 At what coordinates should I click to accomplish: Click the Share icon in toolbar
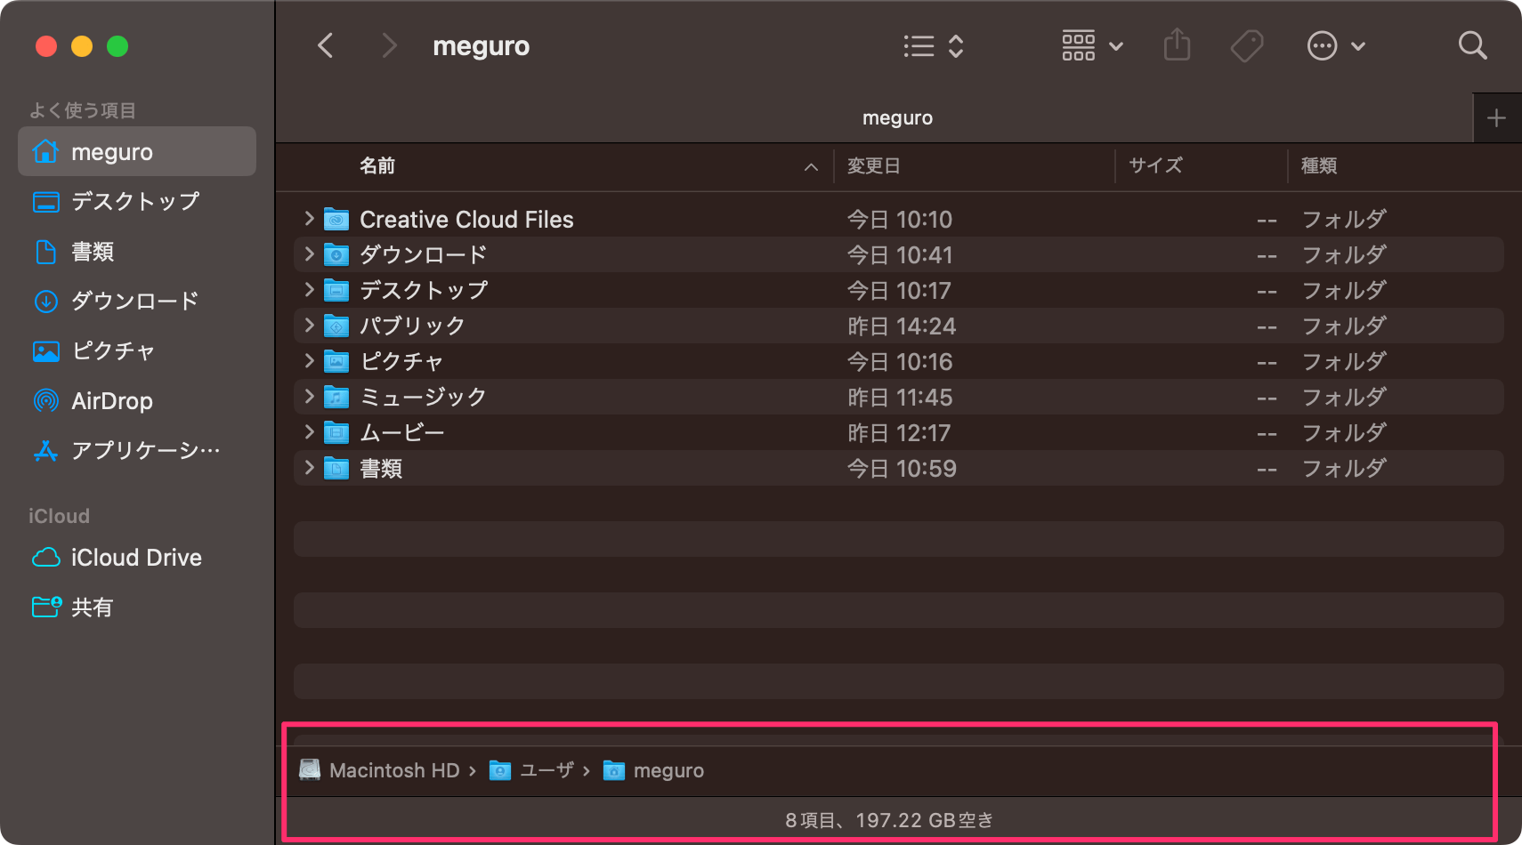coord(1177,44)
